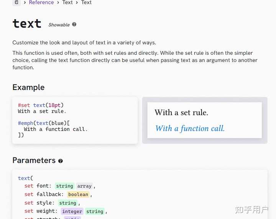Click the rendered example preview image
Viewport: 276px width, 219px height.
click(x=204, y=120)
